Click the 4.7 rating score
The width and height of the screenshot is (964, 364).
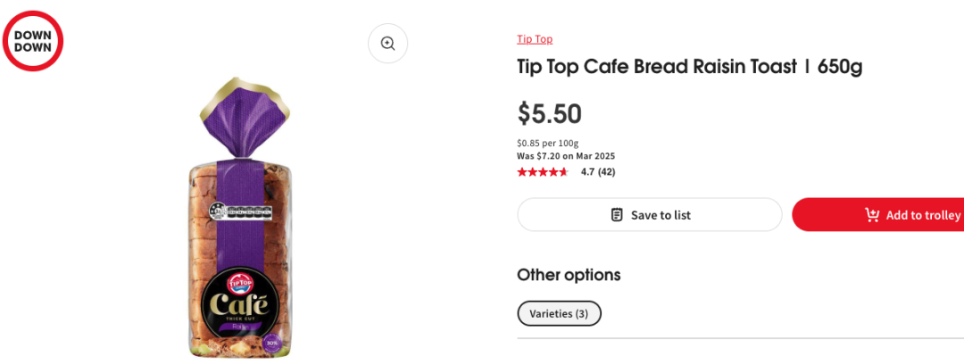(587, 172)
